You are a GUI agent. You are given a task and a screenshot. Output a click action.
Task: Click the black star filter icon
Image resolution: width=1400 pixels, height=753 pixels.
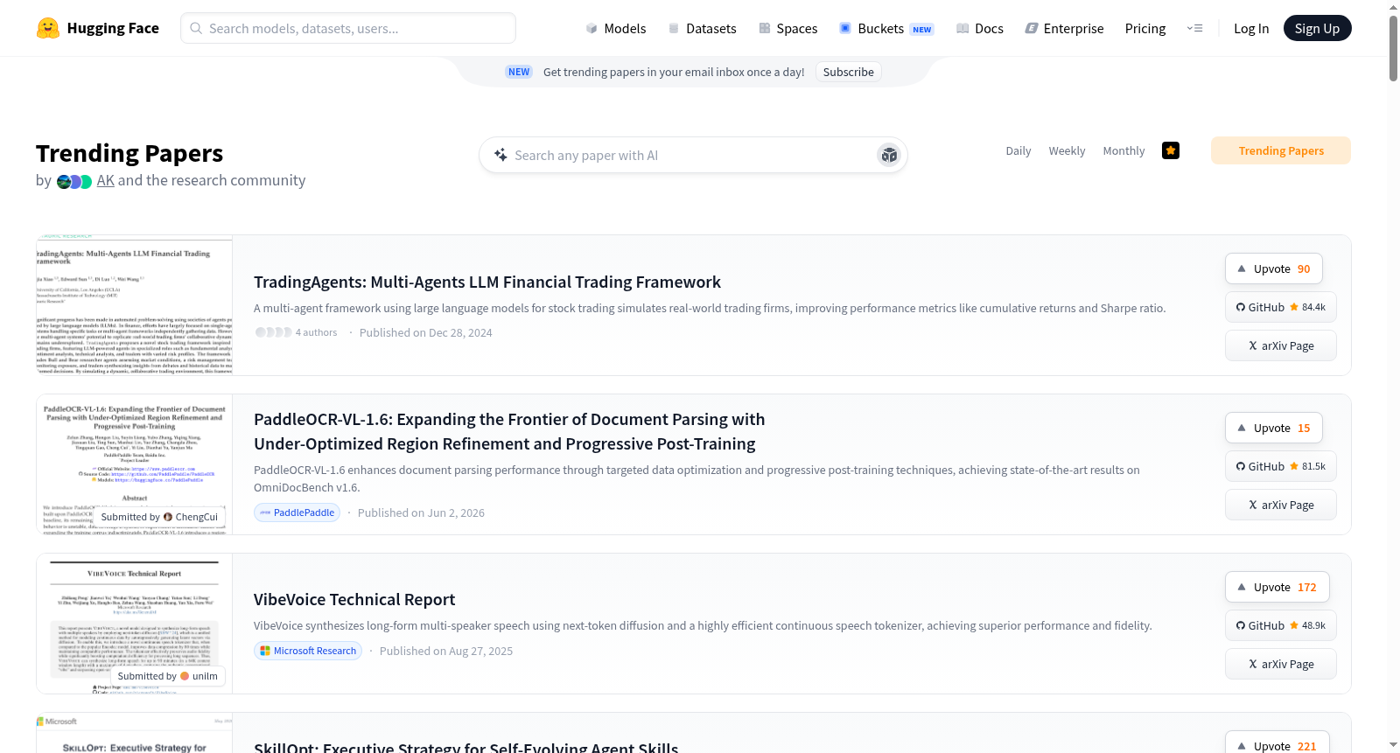1171,150
